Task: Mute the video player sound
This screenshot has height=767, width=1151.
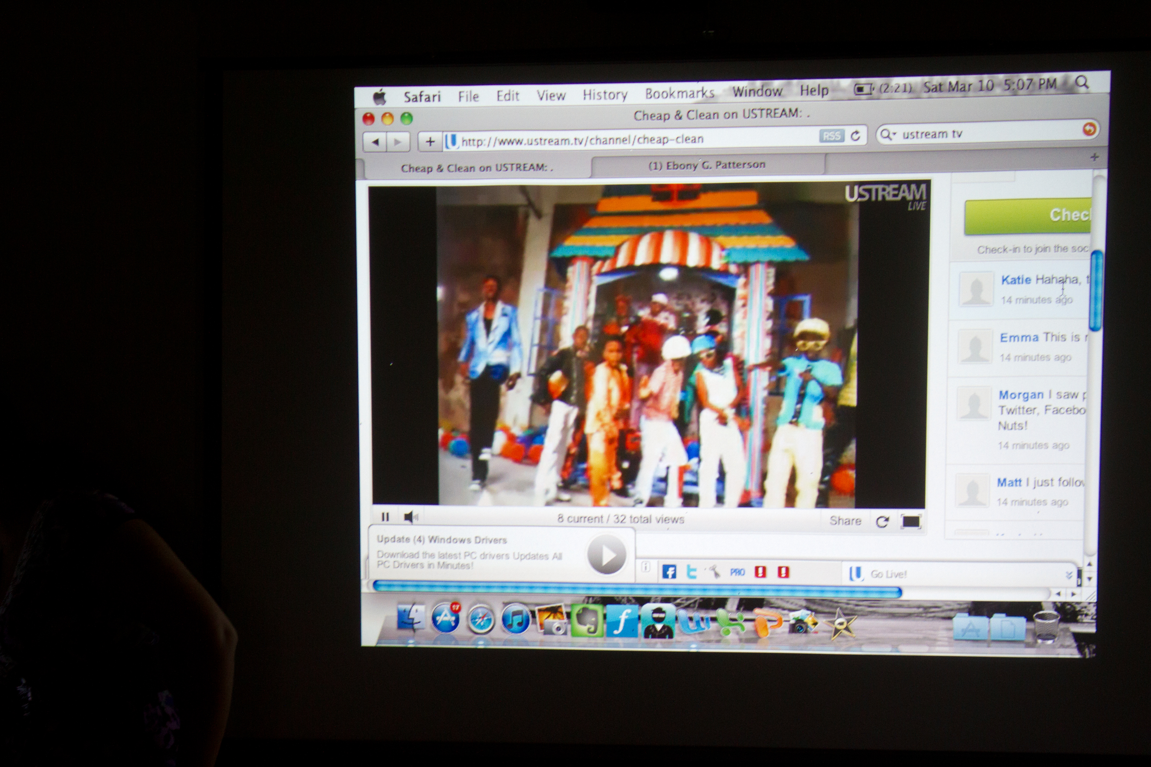Action: (411, 516)
